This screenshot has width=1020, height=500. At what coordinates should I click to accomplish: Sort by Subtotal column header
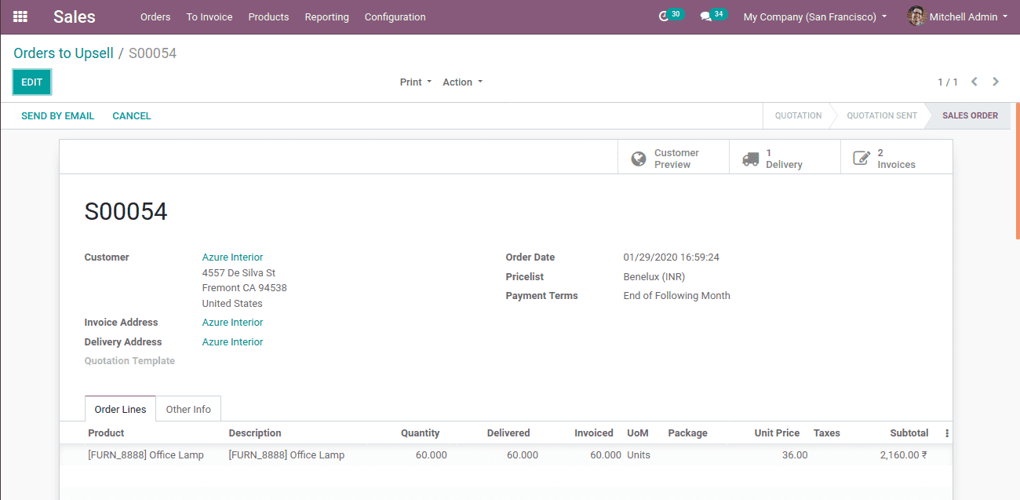909,433
